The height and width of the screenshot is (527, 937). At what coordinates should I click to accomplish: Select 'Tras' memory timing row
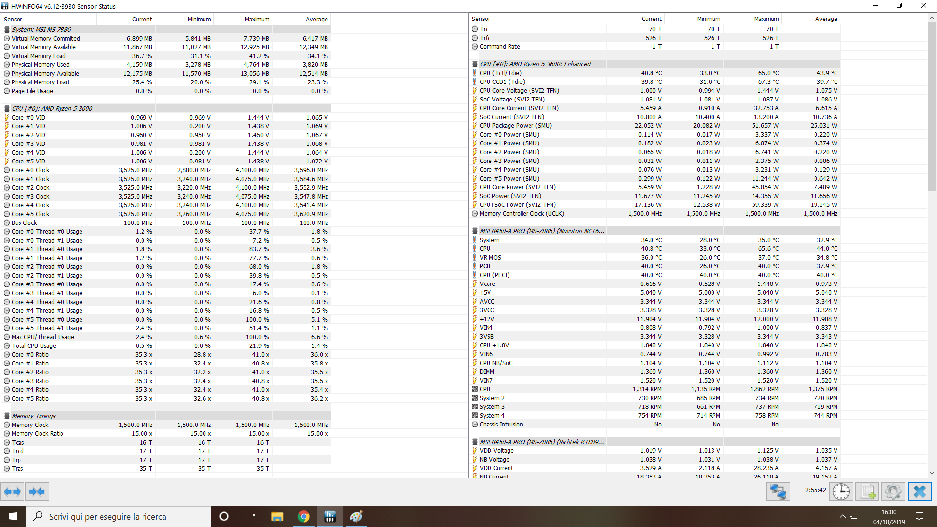(x=166, y=469)
